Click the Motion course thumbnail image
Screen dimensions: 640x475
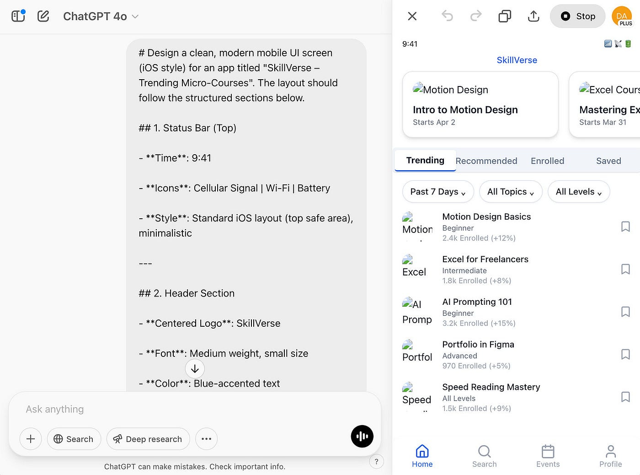pyautogui.click(x=417, y=226)
